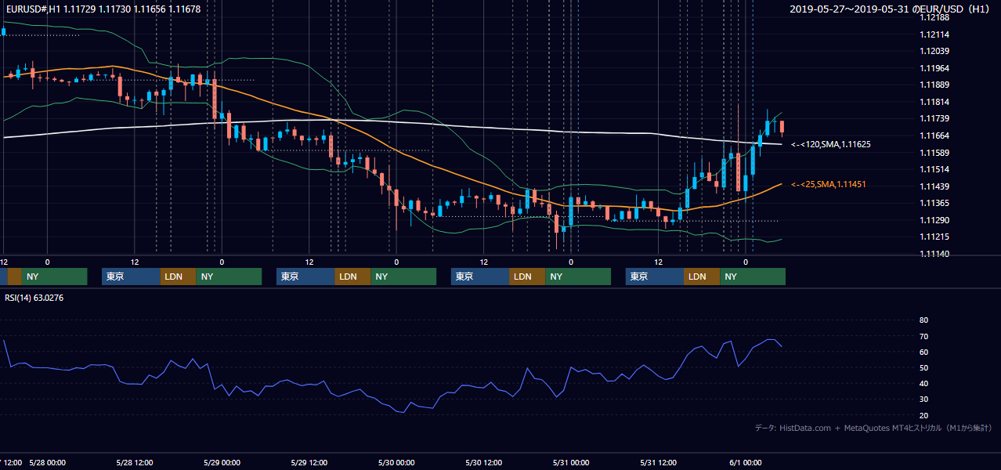Viewport: 1001px width, 470px height.
Task: Click price axis value 1.11215
Action: pyautogui.click(x=934, y=237)
